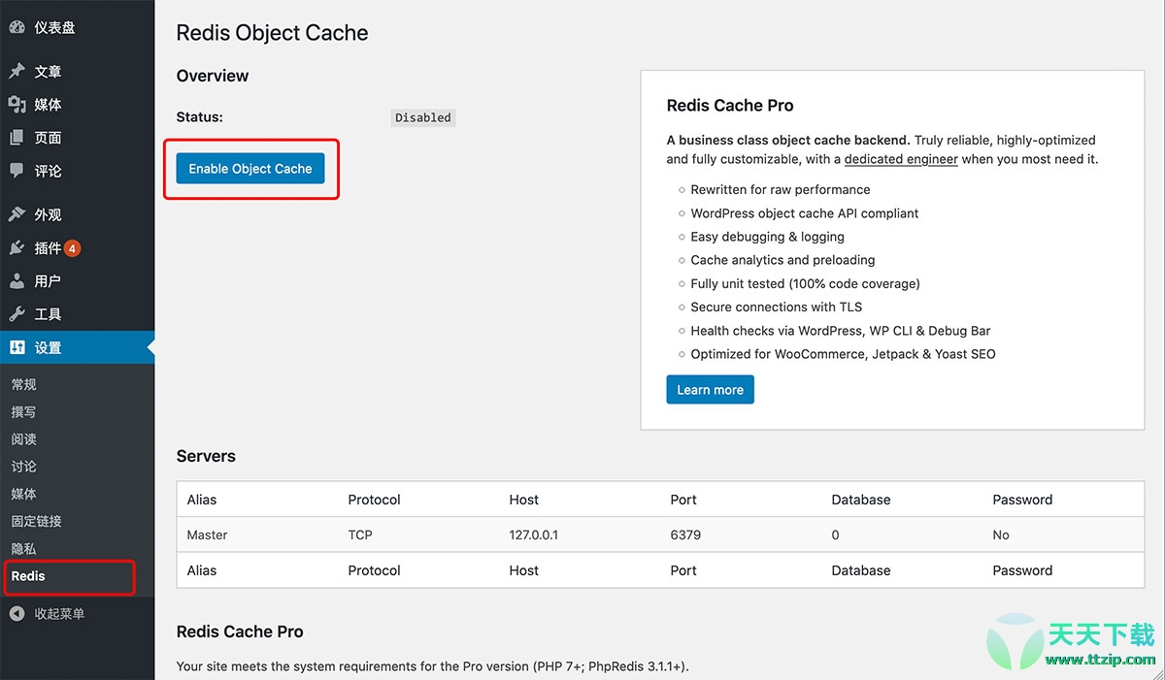
Task: Select the TCP protocol cell
Action: (x=360, y=534)
